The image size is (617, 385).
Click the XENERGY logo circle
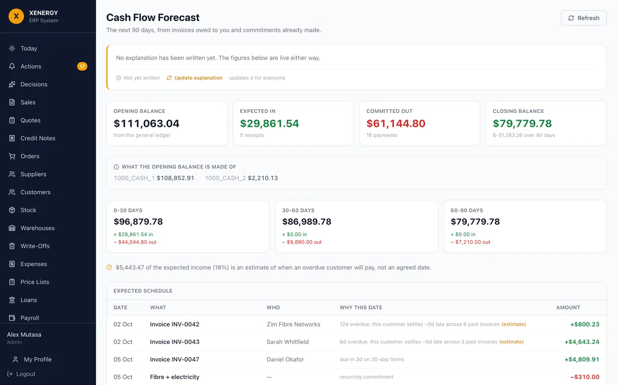[x=16, y=16]
